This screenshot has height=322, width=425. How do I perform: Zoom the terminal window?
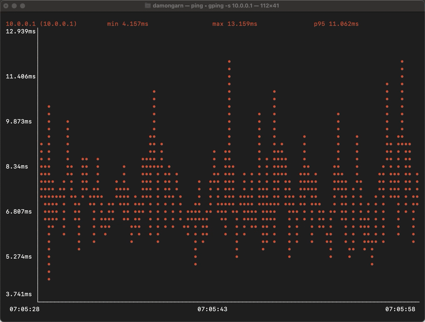coord(23,6)
